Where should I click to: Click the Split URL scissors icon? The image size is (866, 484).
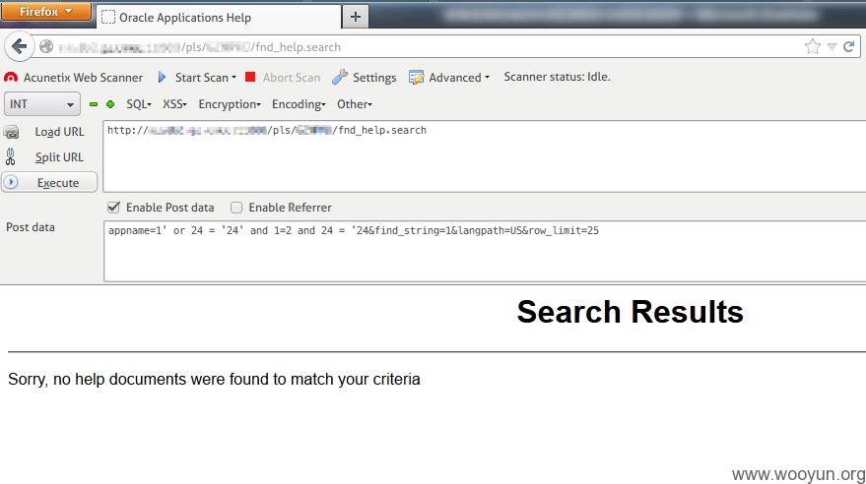point(11,157)
